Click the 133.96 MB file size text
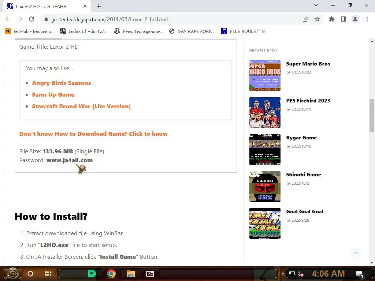Viewport: 375px width, 281px height. click(x=57, y=151)
